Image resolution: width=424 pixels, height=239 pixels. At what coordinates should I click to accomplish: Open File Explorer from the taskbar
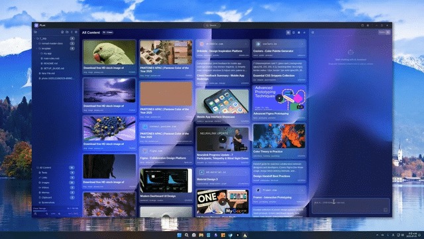tap(201, 235)
